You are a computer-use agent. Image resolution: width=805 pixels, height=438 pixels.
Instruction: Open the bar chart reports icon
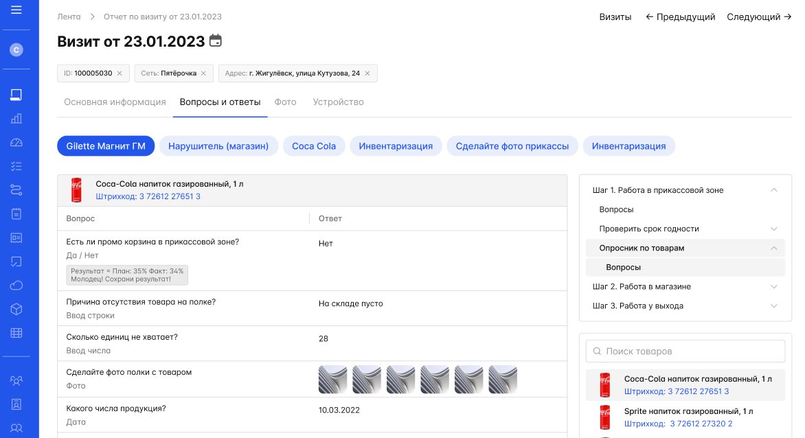click(x=16, y=119)
